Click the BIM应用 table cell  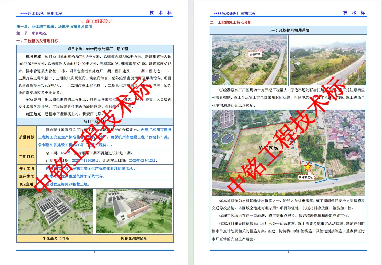26,184
